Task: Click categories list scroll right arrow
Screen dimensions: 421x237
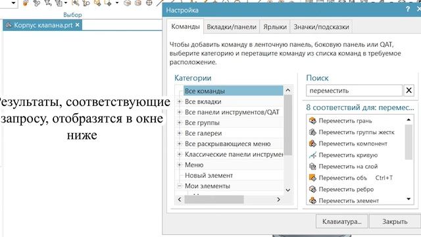Action: [x=278, y=199]
